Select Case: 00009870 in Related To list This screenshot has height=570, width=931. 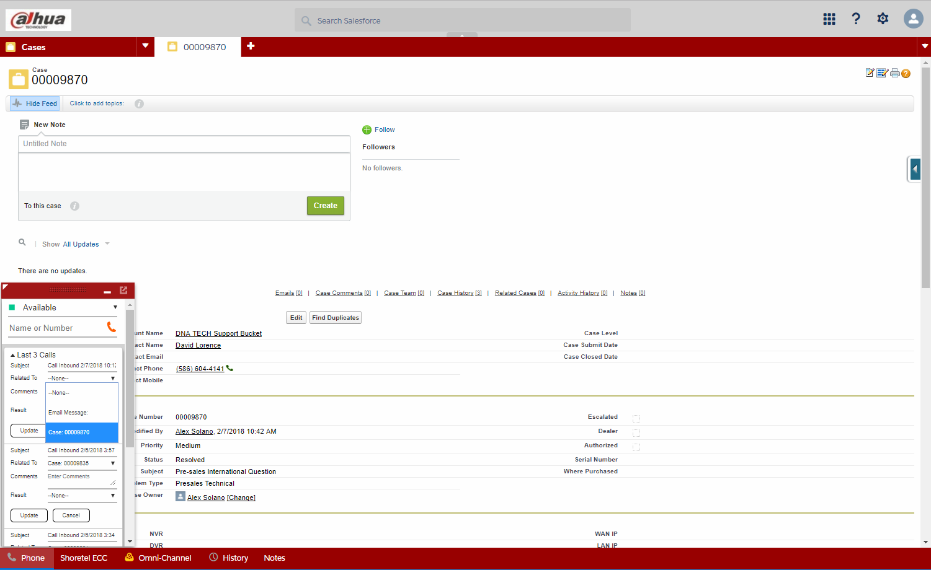[x=82, y=432]
